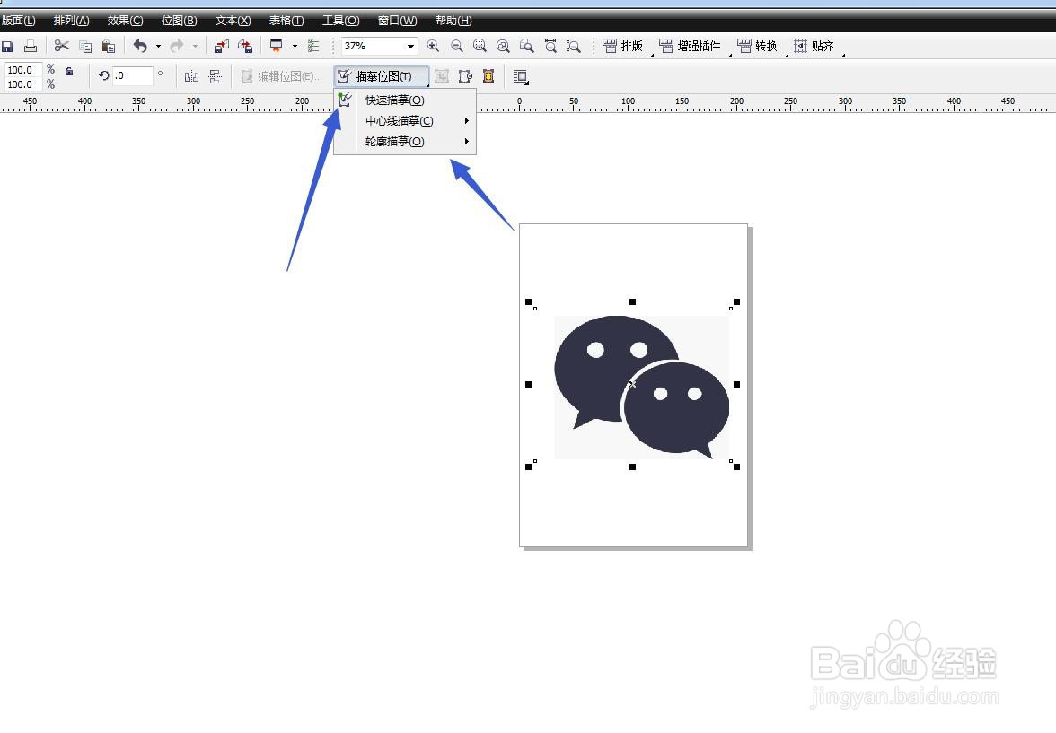Click the 编辑位图 edit bitmap button

(x=281, y=77)
